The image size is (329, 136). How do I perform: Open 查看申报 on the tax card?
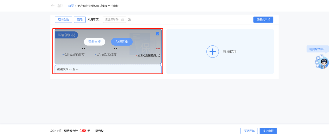tap(95, 42)
